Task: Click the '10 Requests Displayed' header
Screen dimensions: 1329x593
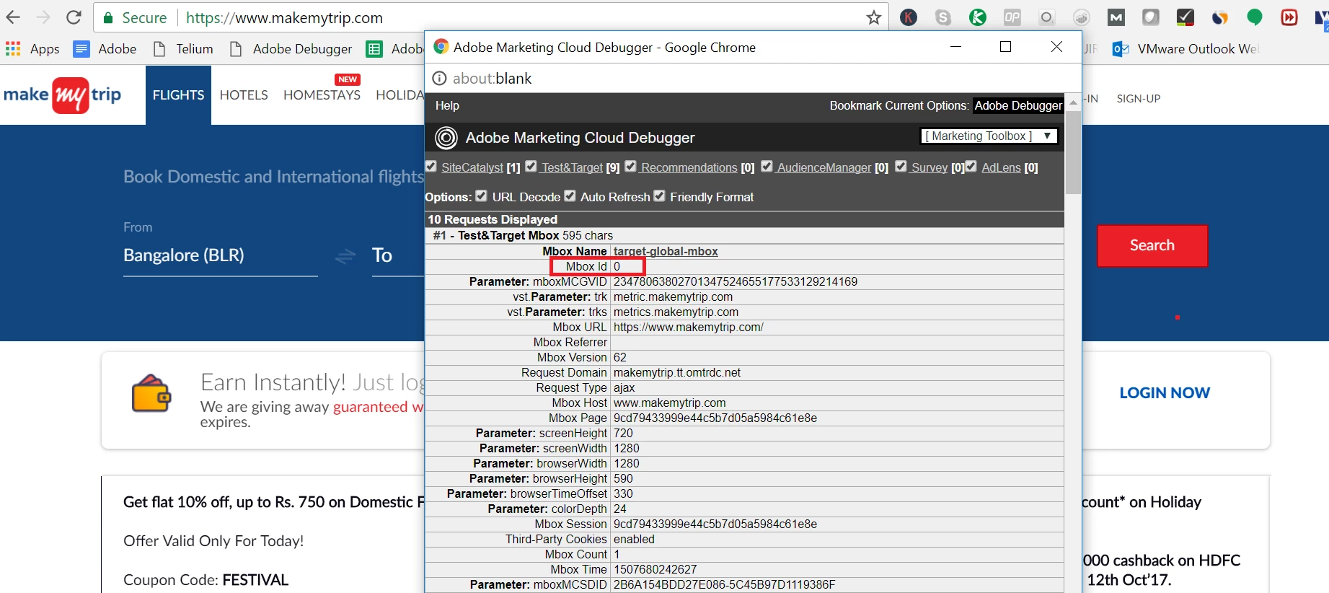Action: pyautogui.click(x=493, y=219)
